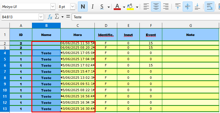Open the font size dropdown
Viewport: 220px width, 113px height.
tap(73, 6)
